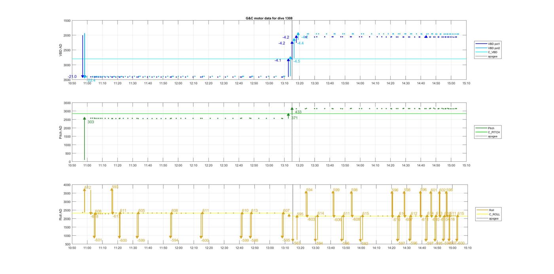
Task: Click the '602' label in the Roll plot
Action: (x=442, y=190)
